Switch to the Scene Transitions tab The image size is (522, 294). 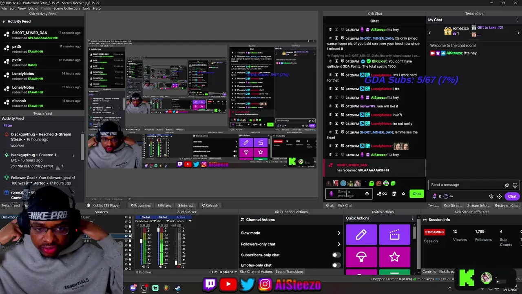click(x=290, y=272)
